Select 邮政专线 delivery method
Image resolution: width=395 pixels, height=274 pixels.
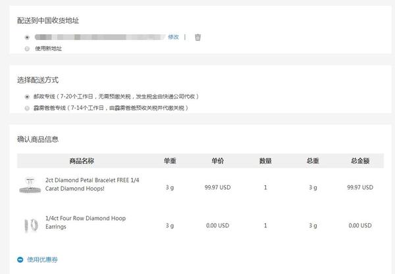click(27, 96)
